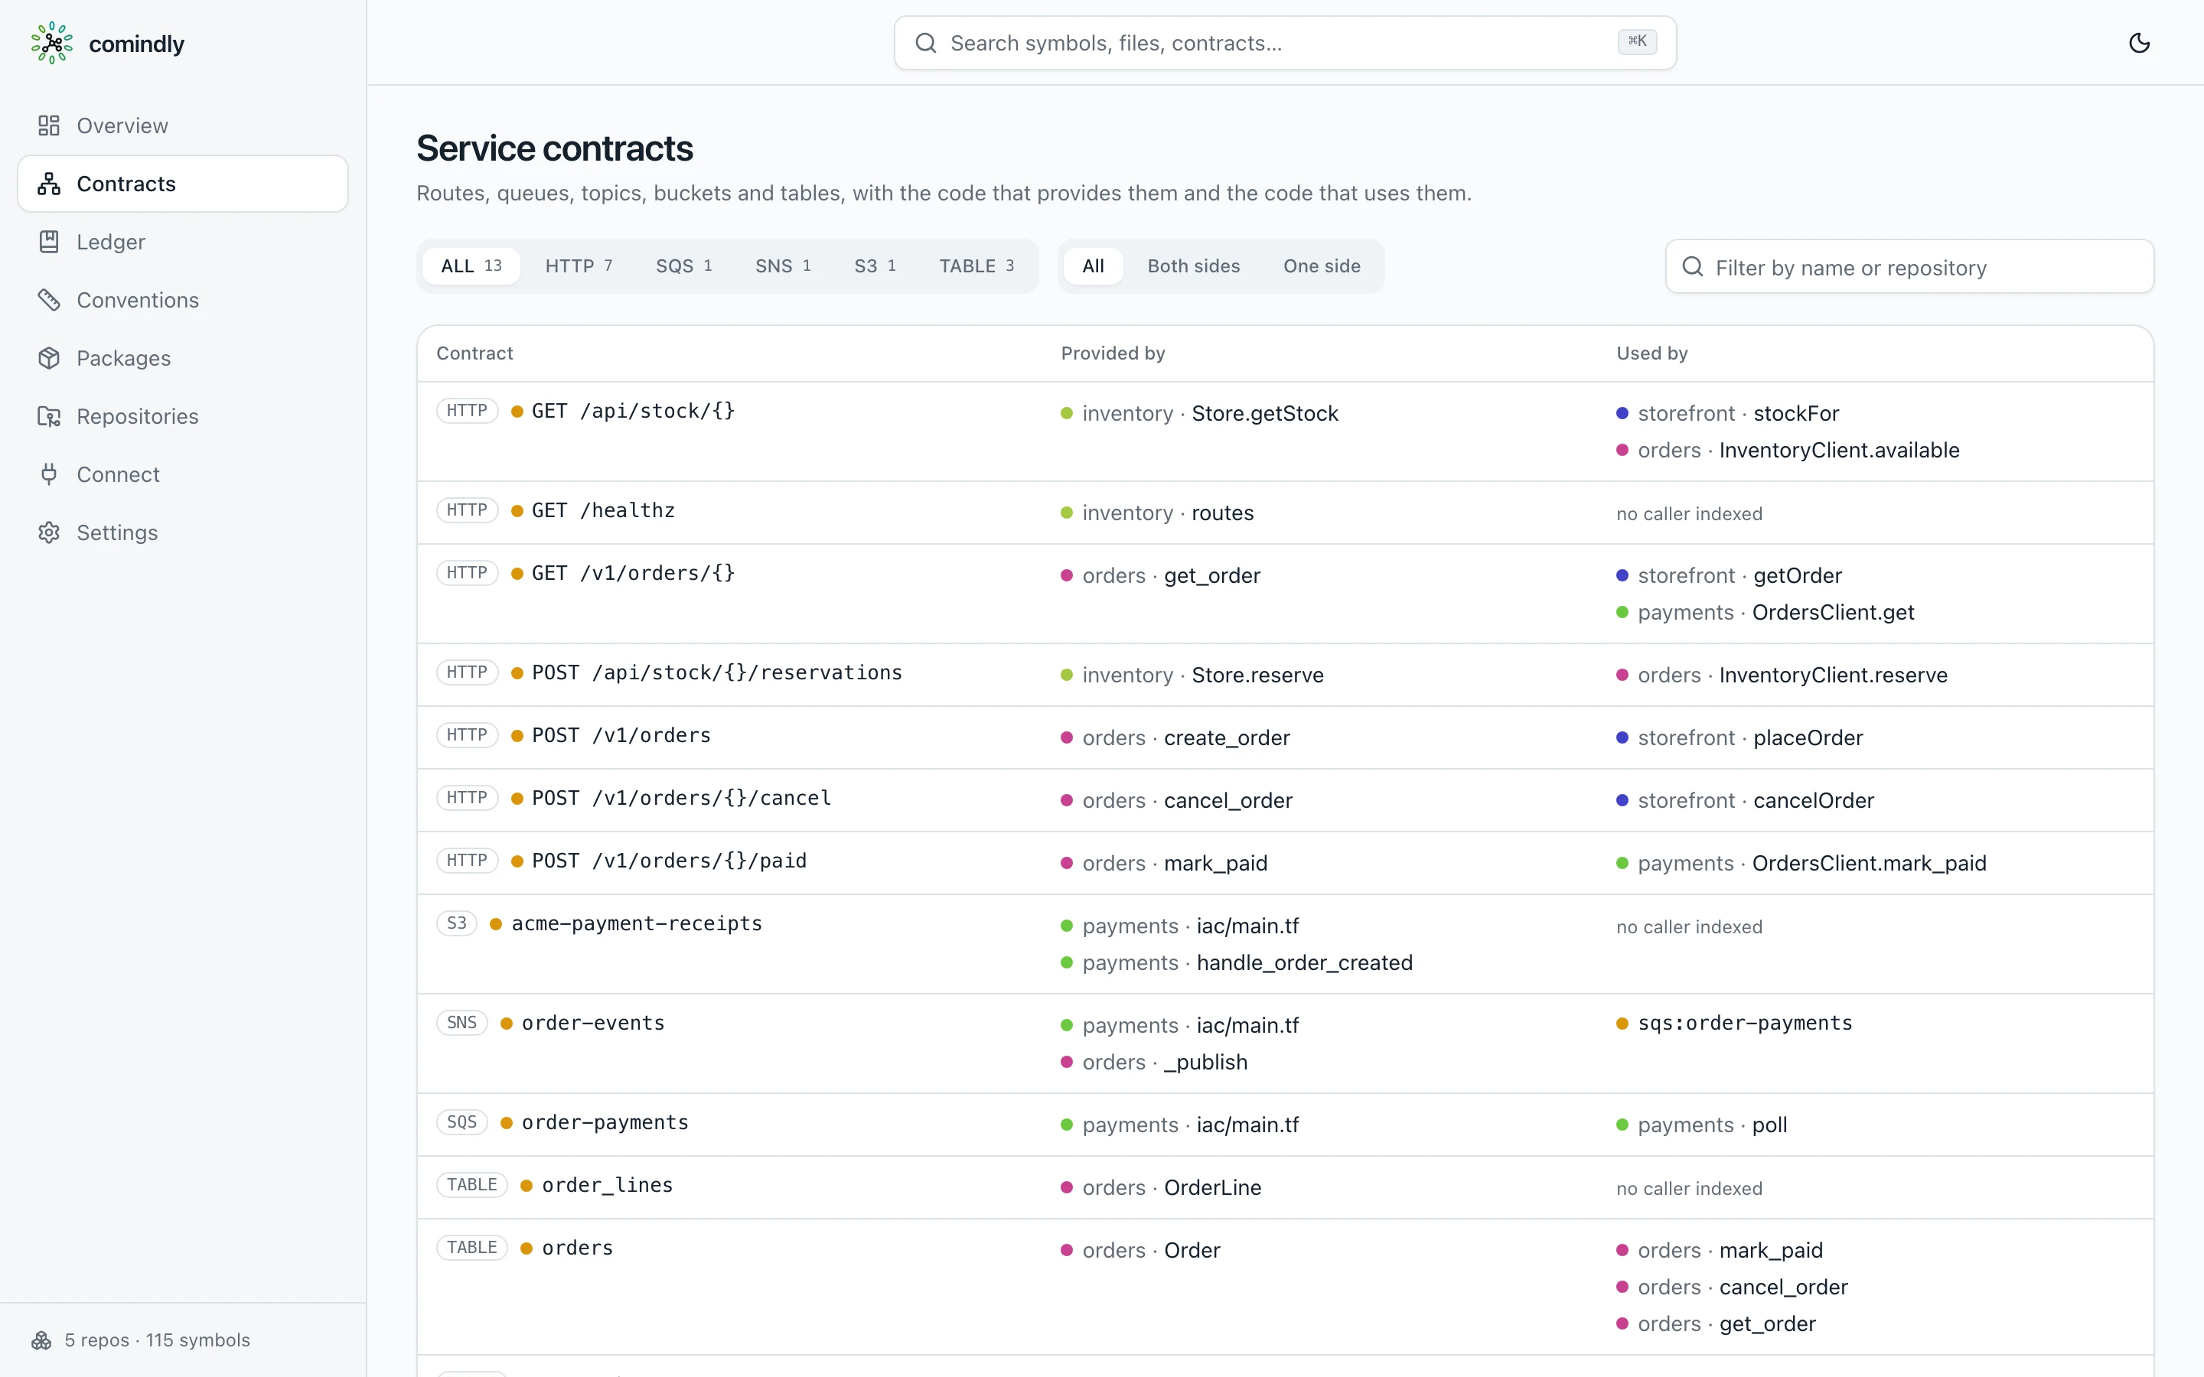Select the ALL 13 filter tab
This screenshot has width=2204, height=1377.
(471, 266)
